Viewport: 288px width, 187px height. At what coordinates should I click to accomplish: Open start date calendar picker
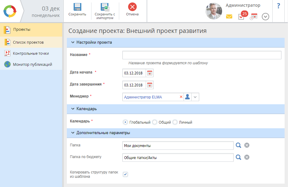tap(150, 73)
